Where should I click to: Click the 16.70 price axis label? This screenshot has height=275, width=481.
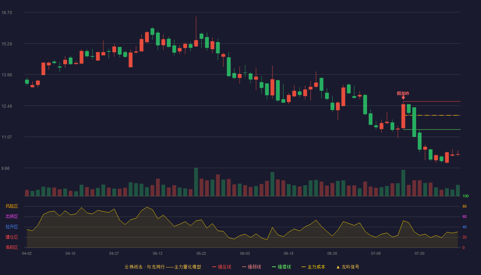click(7, 13)
